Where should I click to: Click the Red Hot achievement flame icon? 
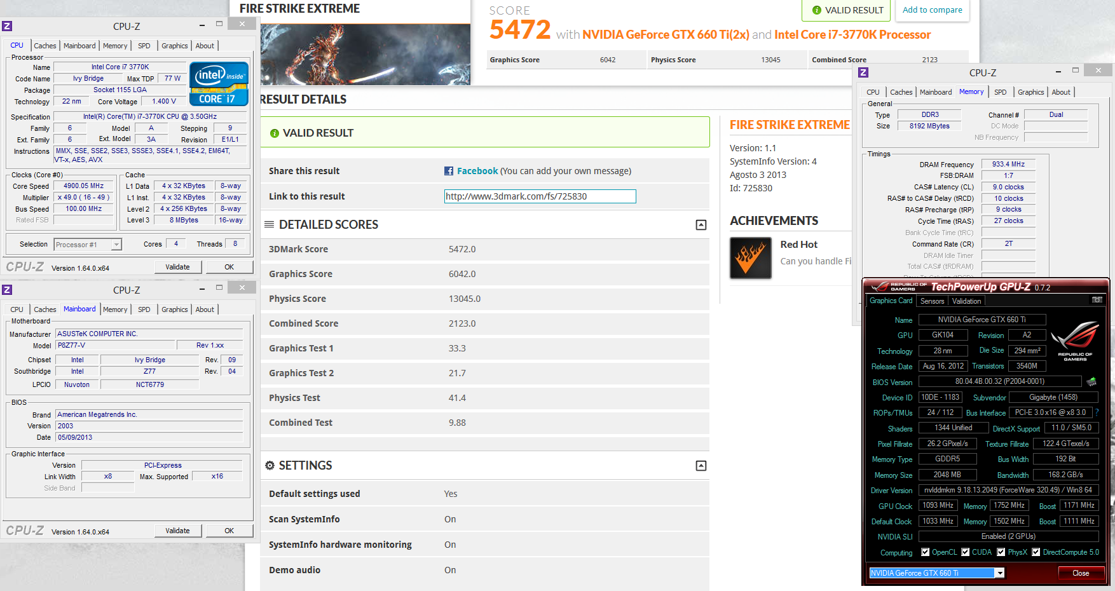click(x=751, y=258)
